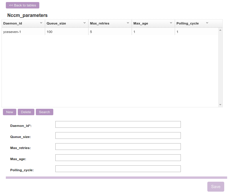Viewport: 228px width, 196px height.
Task: Open the Queue_size column dropdown arrow
Action: point(84,23)
